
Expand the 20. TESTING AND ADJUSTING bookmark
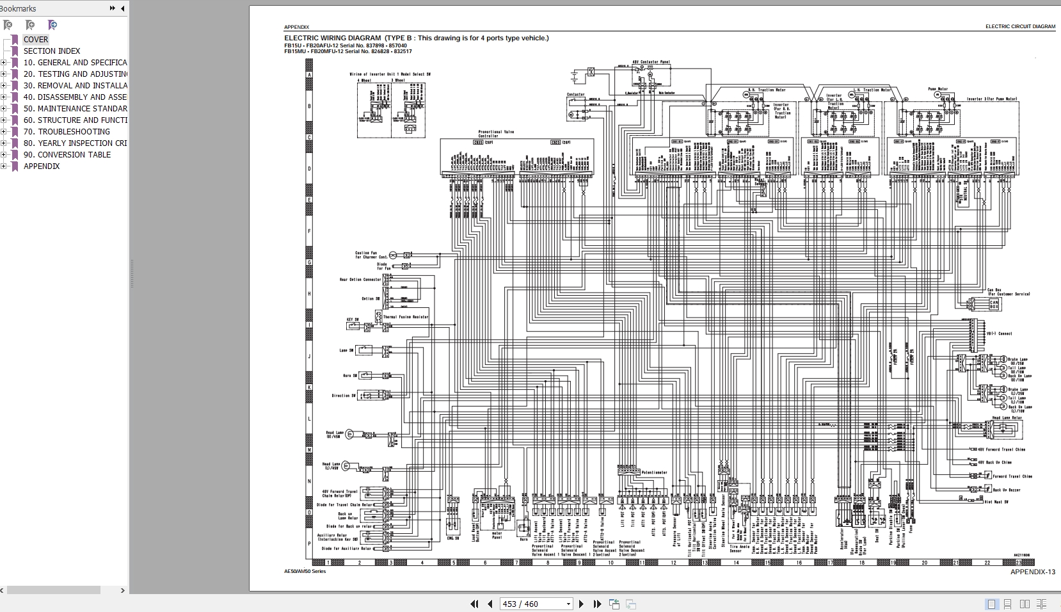4,74
